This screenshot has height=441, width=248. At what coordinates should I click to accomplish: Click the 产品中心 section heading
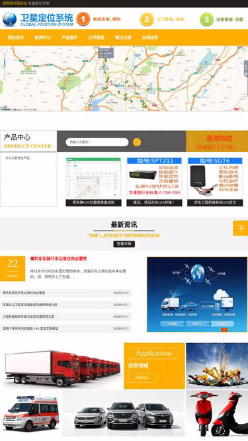(17, 138)
